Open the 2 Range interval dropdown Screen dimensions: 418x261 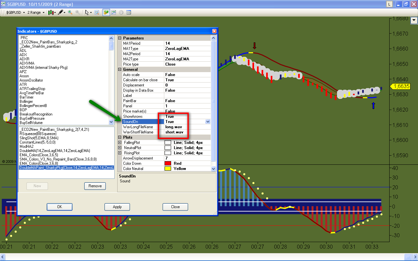click(x=36, y=12)
